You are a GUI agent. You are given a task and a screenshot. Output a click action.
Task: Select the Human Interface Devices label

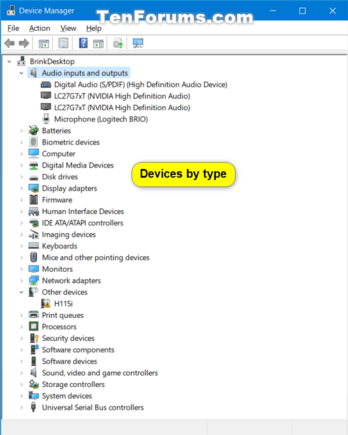point(83,211)
